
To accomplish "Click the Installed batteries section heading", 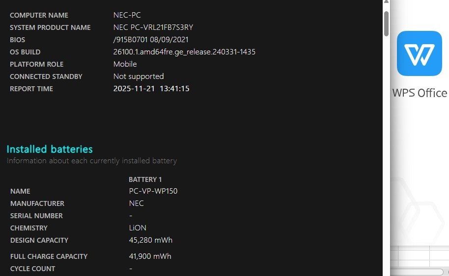I will tap(50, 149).
